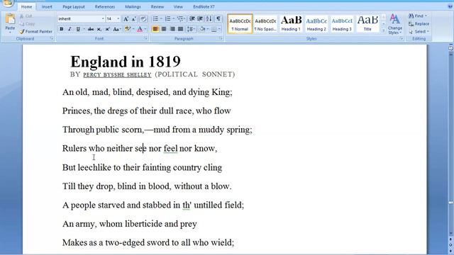Apply the red font color
The width and height of the screenshot is (454, 255).
[140, 29]
